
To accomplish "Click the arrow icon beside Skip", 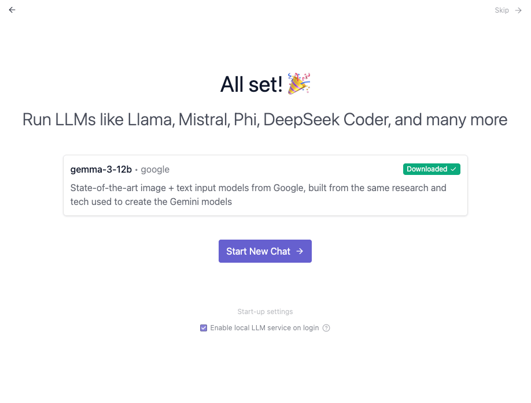I will tap(518, 10).
